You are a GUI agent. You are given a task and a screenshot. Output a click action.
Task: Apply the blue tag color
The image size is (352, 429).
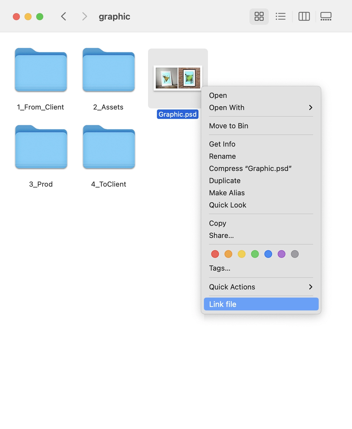pos(268,254)
